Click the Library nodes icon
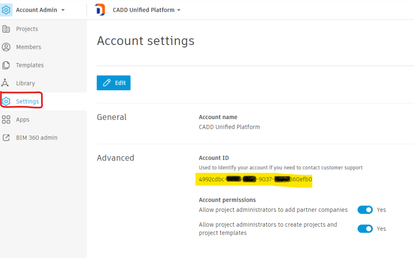Image resolution: width=414 pixels, height=258 pixels. [x=5, y=83]
